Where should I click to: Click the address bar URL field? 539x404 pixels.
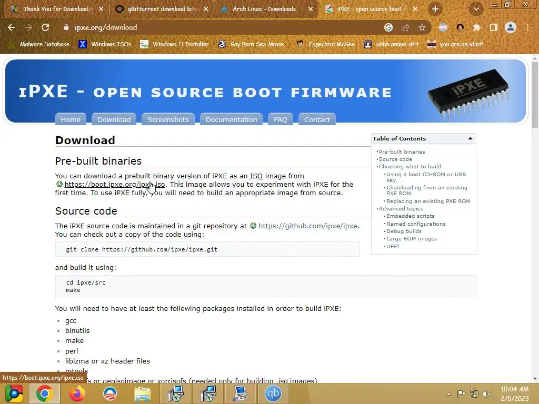220,27
